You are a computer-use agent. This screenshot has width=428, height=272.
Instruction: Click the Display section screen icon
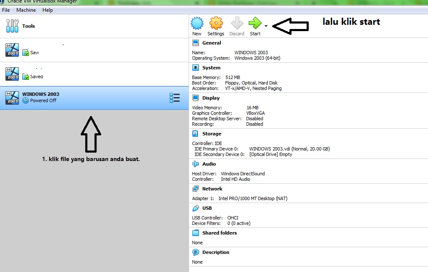pos(195,98)
